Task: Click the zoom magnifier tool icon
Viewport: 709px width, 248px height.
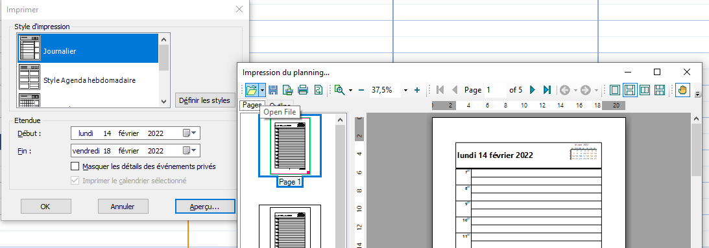Action: [x=339, y=90]
